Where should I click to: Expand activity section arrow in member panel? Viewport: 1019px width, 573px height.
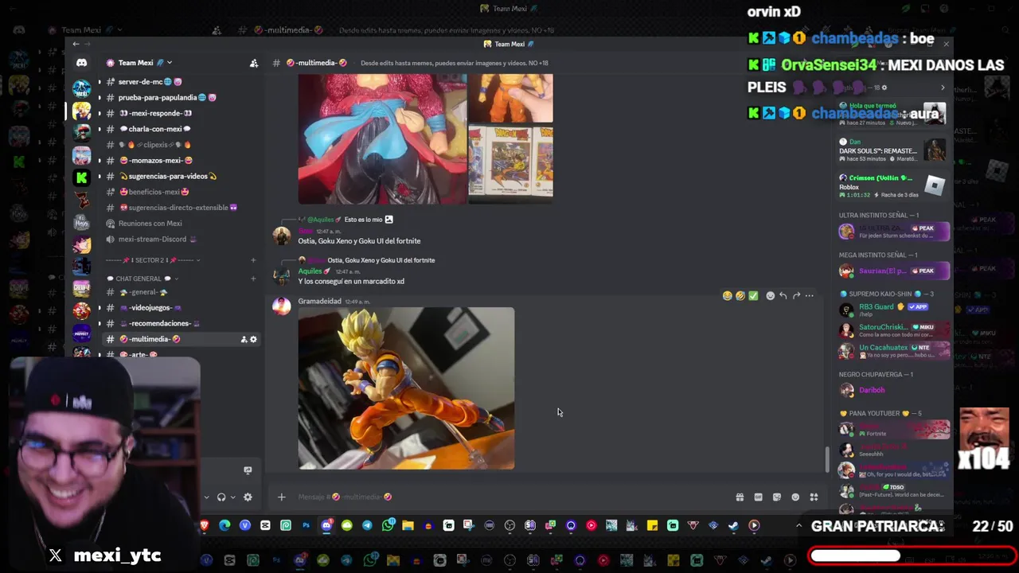coord(943,88)
